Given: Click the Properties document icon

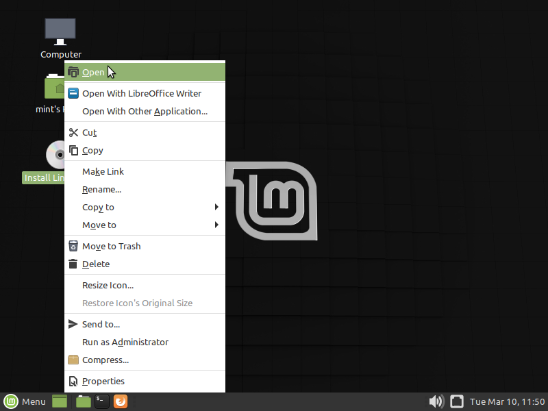Looking at the screenshot, I should (x=73, y=382).
